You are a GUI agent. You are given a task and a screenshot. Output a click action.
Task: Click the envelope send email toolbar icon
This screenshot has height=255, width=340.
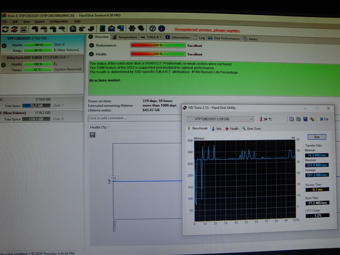click(112, 28)
